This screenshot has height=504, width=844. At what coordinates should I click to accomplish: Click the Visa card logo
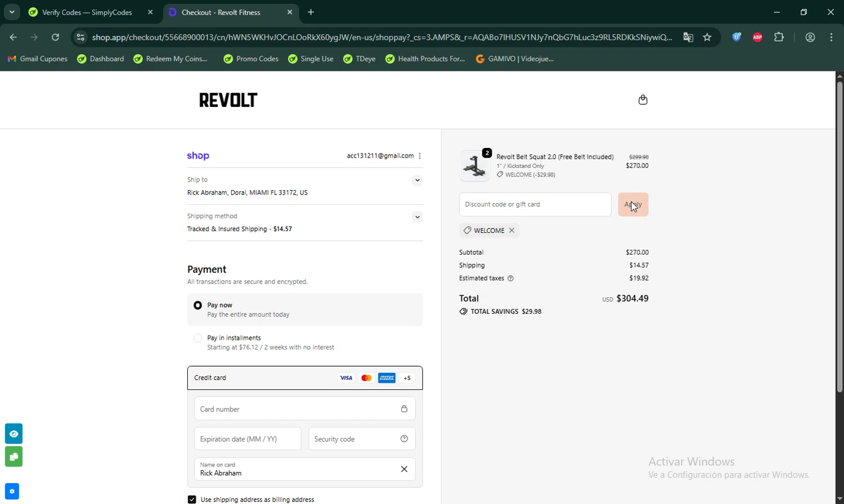[x=346, y=378]
